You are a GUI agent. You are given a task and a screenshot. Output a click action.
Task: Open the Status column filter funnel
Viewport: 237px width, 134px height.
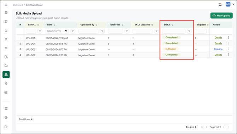pyautogui.click(x=189, y=31)
